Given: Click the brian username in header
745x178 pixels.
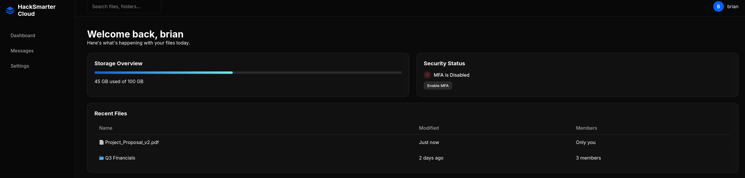Looking at the screenshot, I should point(733,6).
